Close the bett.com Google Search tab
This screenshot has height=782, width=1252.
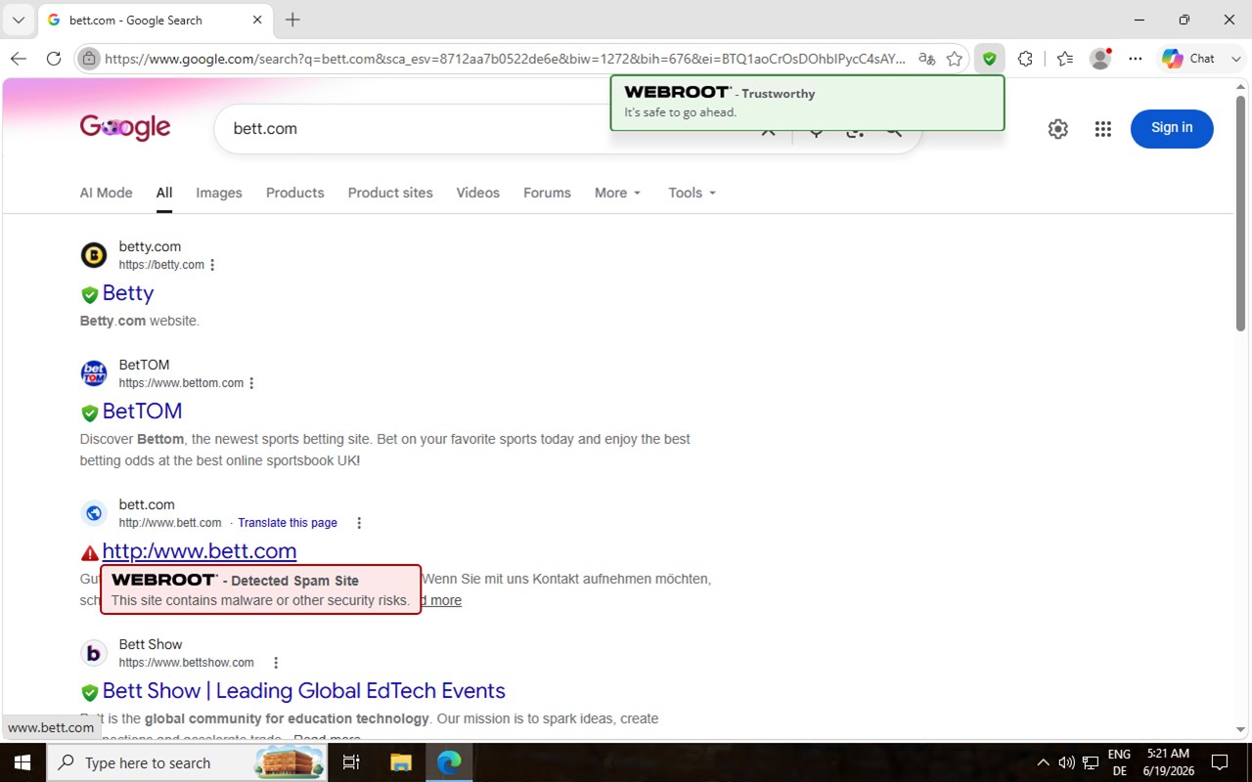click(257, 20)
